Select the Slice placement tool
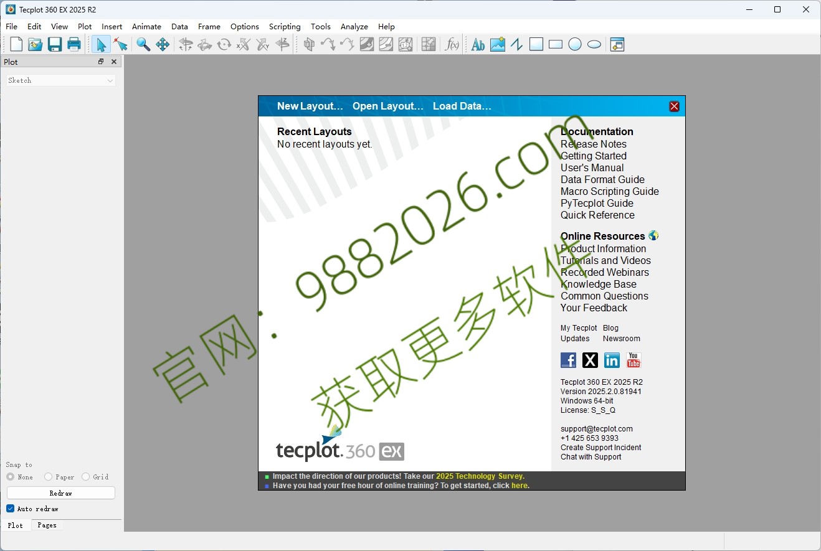The width and height of the screenshot is (821, 551). point(309,44)
